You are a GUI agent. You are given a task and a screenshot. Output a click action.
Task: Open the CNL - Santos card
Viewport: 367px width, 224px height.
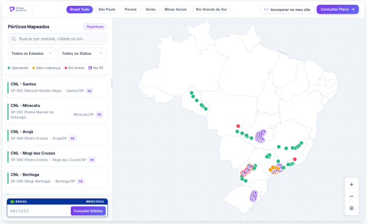click(56, 88)
